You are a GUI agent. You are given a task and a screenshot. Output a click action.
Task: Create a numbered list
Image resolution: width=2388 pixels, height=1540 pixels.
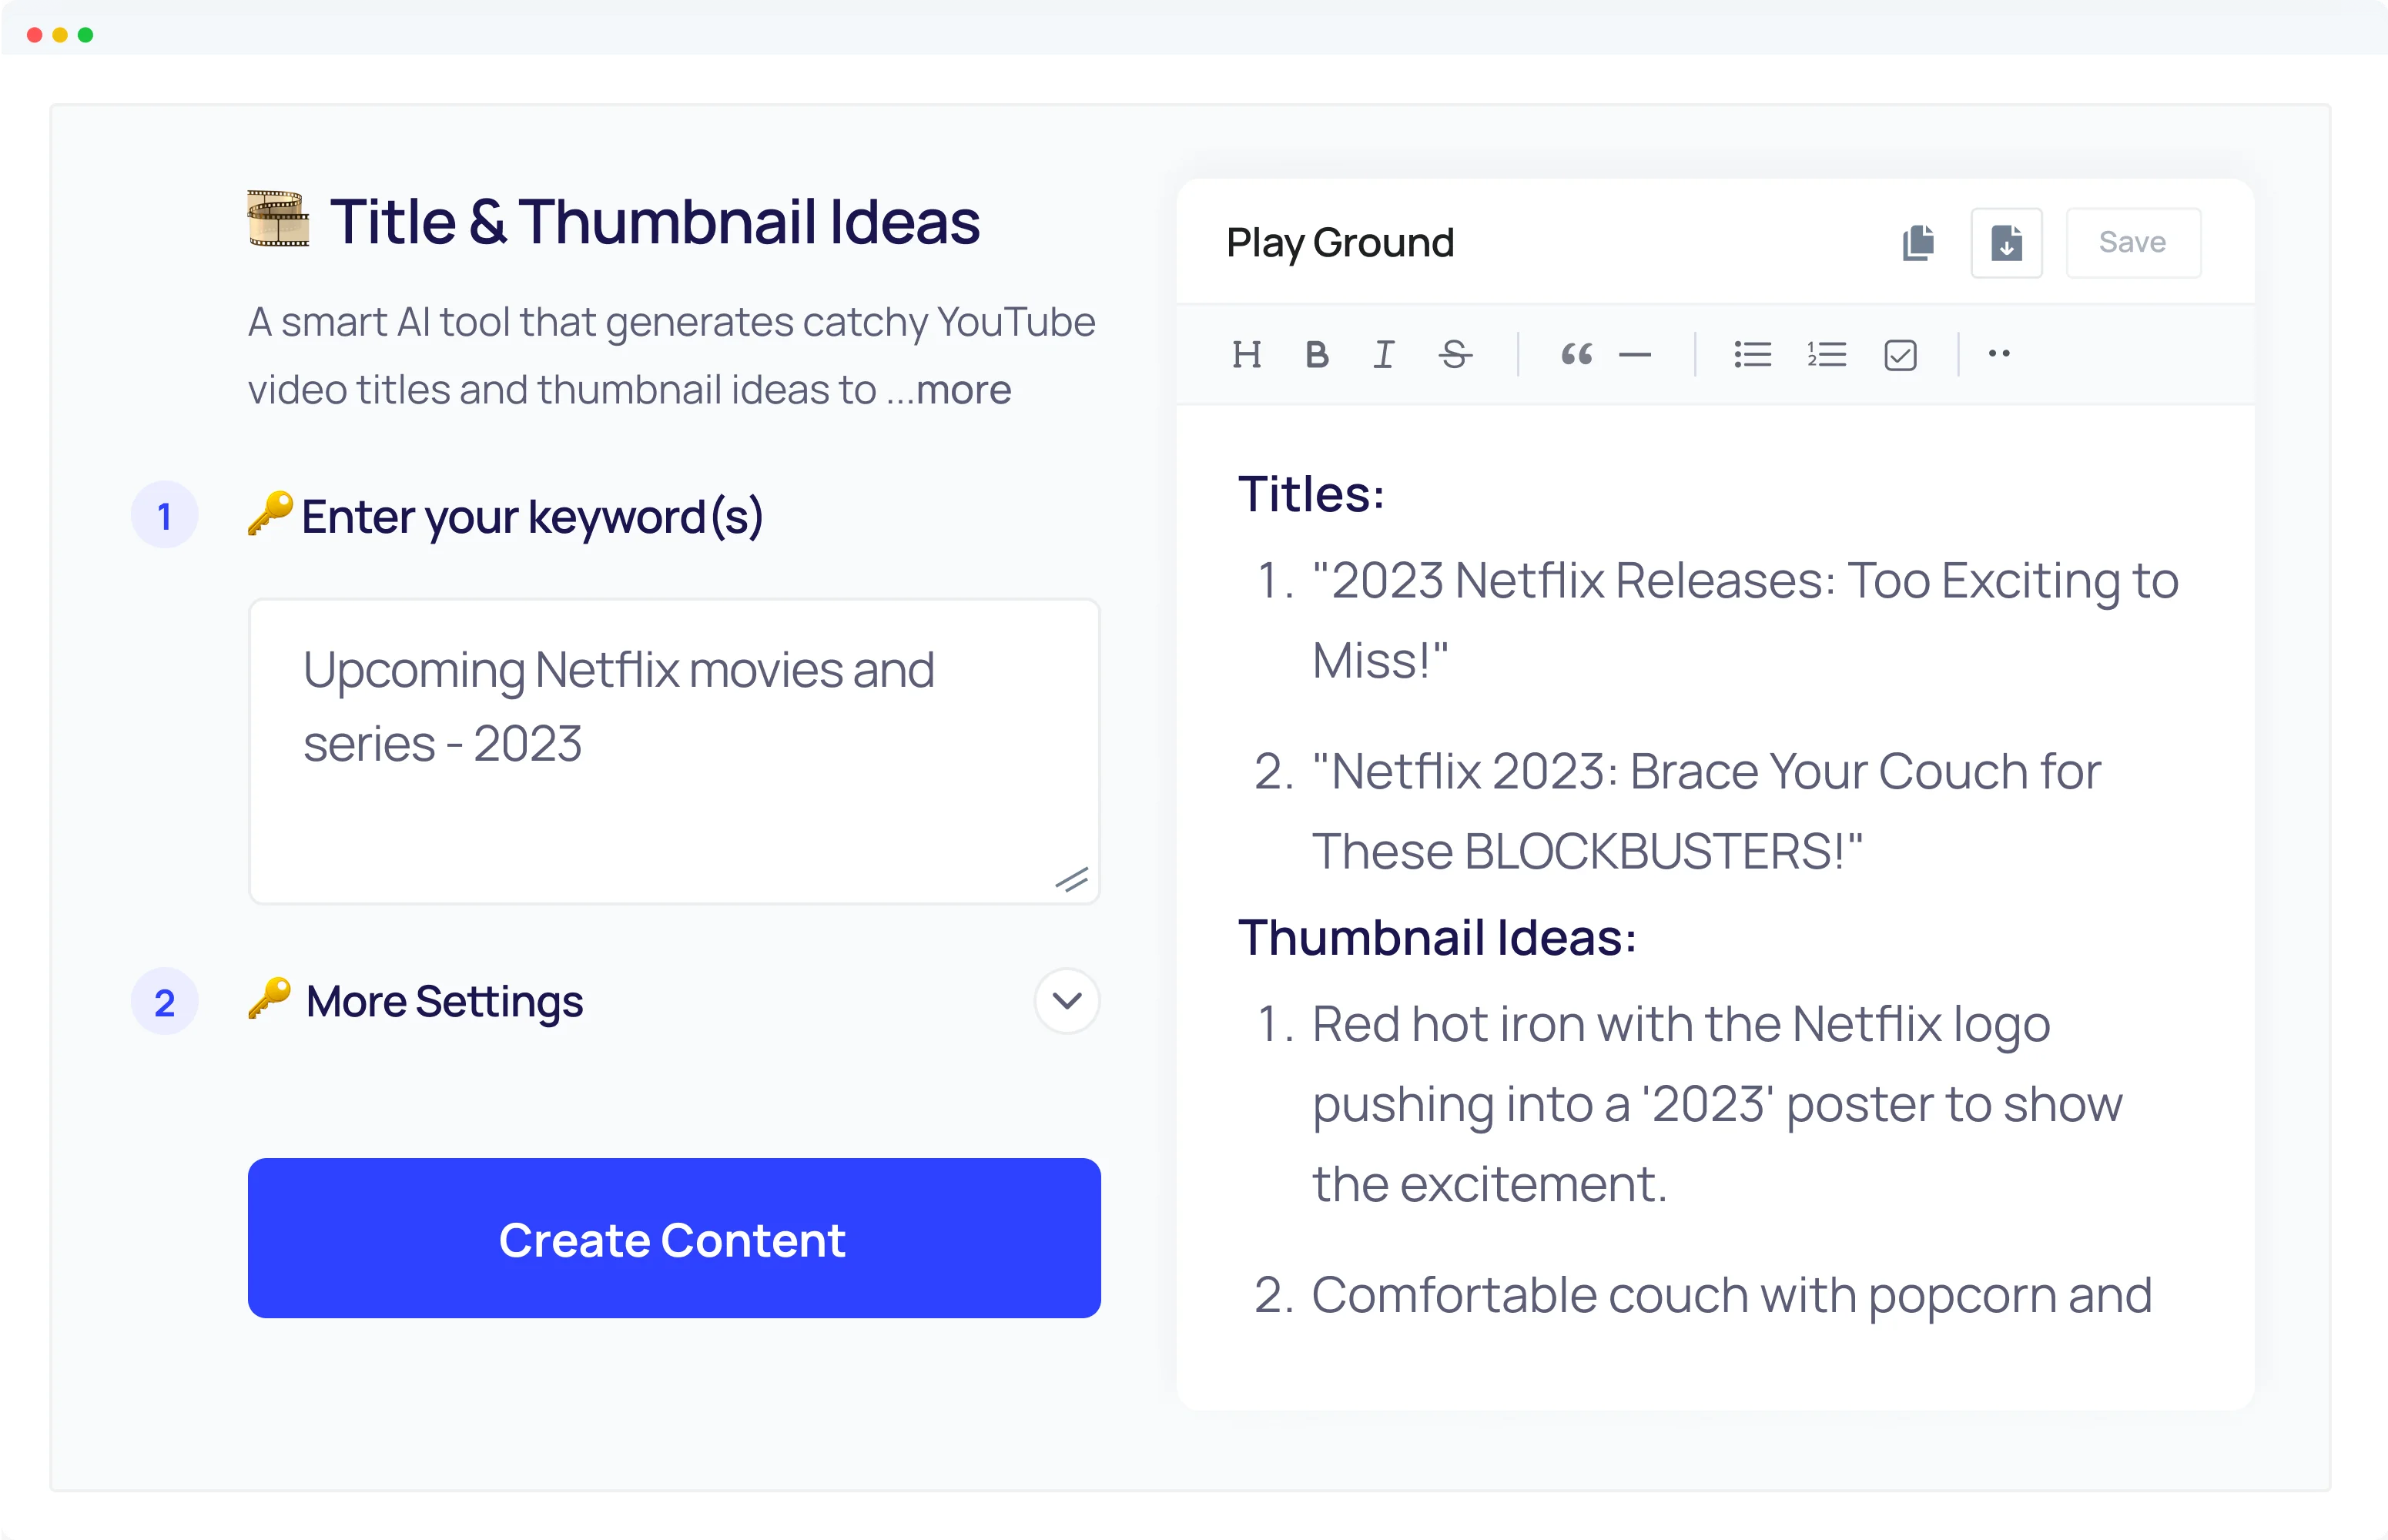coord(1826,354)
